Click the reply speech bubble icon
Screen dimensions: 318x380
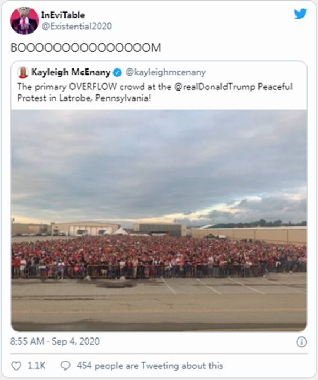click(65, 366)
